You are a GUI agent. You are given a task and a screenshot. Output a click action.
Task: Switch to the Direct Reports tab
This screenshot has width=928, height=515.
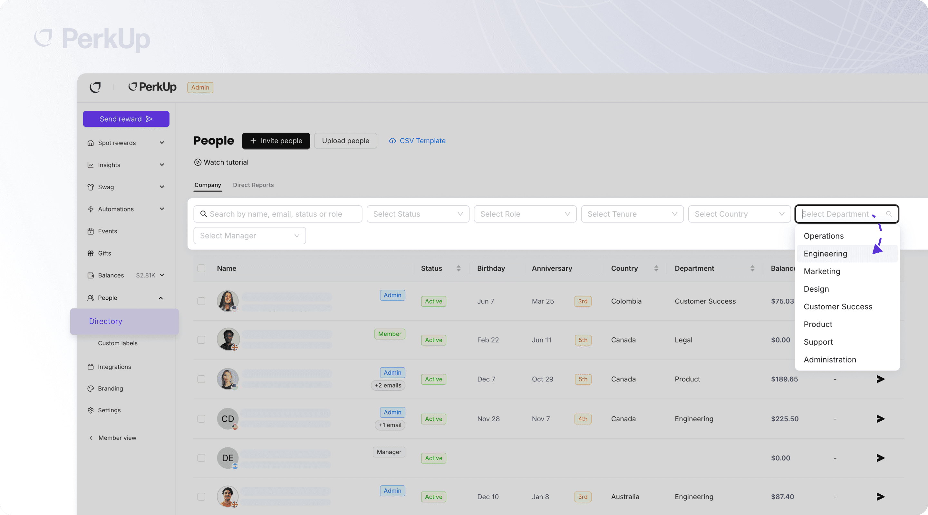point(253,185)
